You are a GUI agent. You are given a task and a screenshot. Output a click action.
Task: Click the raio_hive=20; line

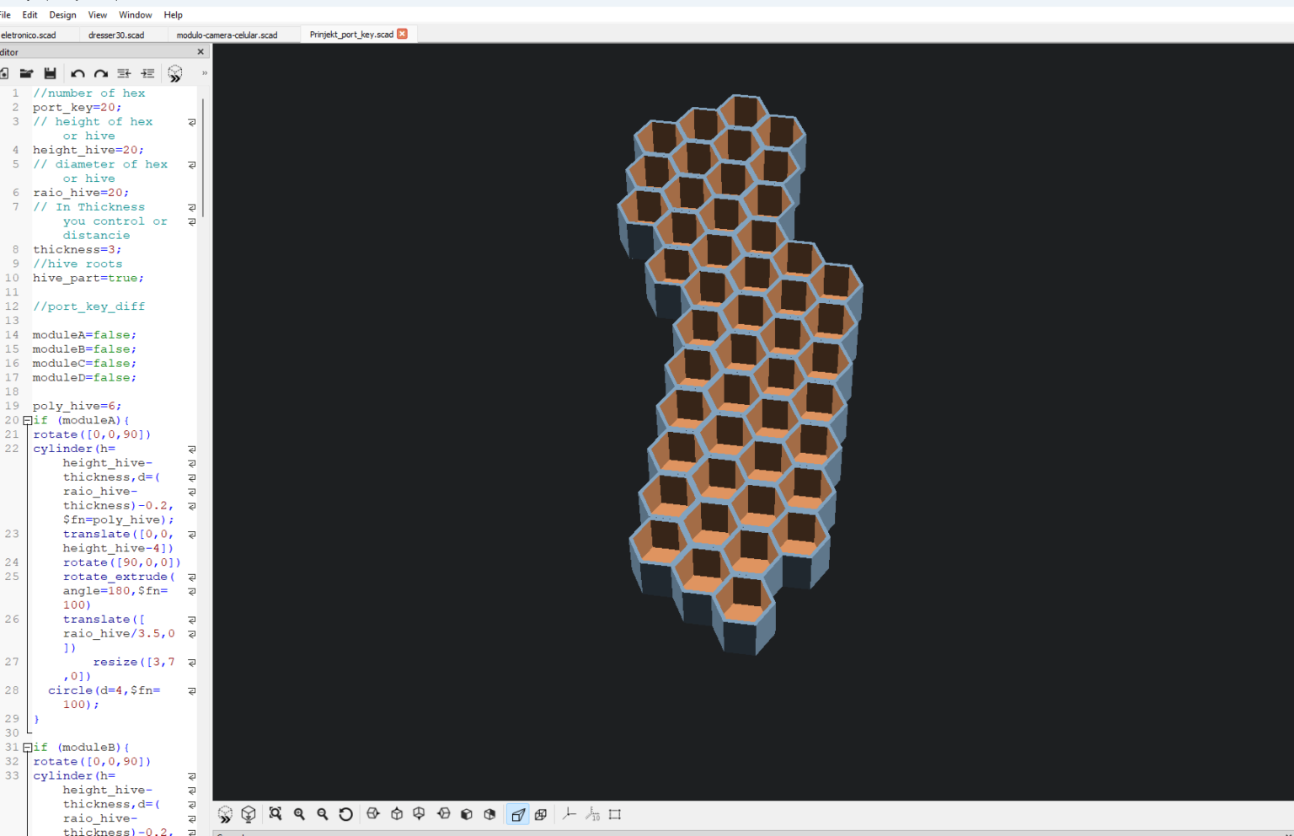tap(81, 193)
